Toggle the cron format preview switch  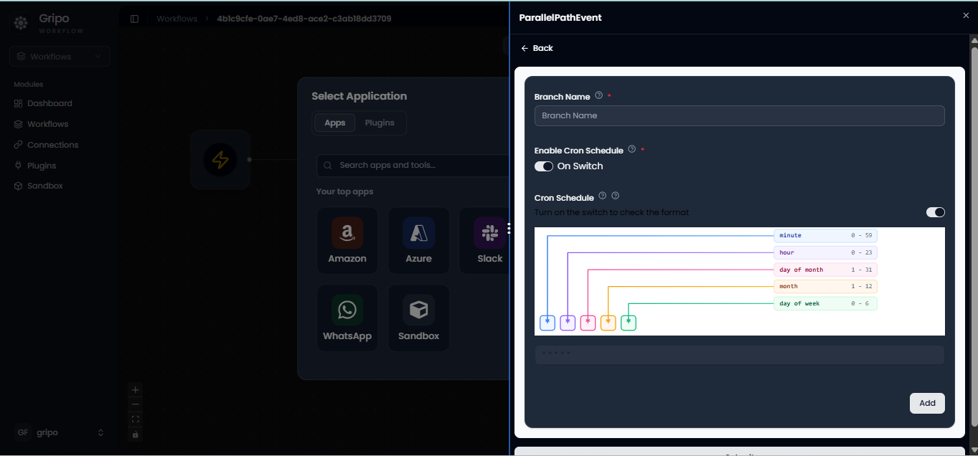936,212
